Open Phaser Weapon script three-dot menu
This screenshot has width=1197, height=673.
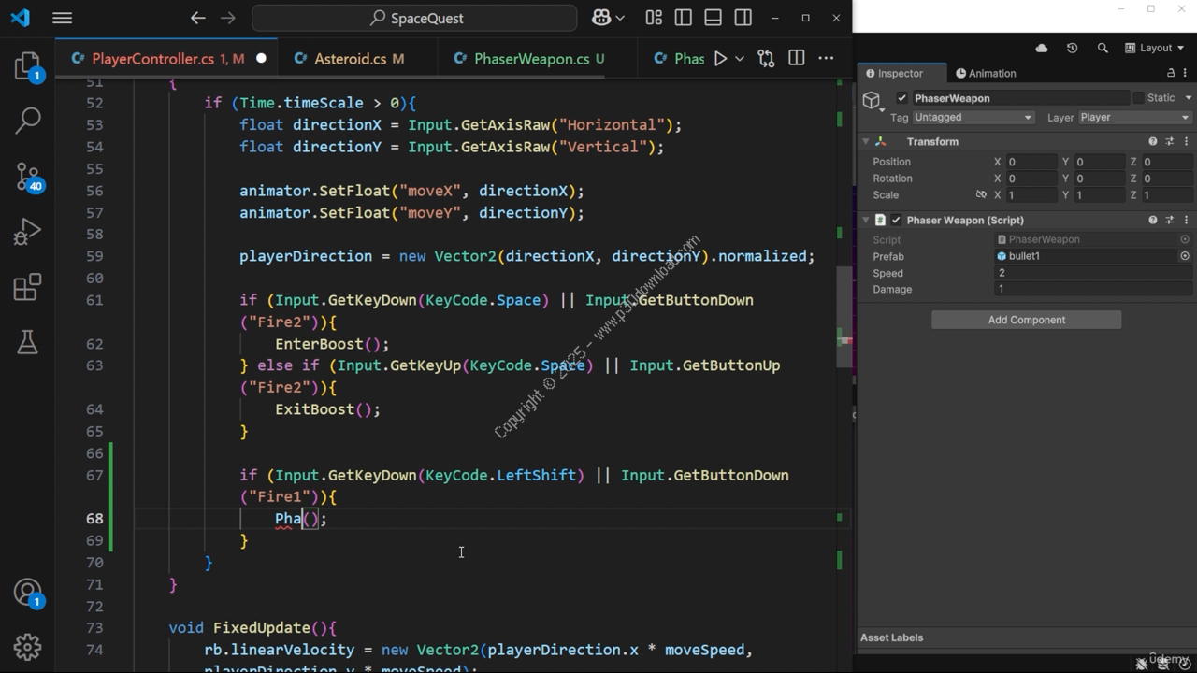1187,220
